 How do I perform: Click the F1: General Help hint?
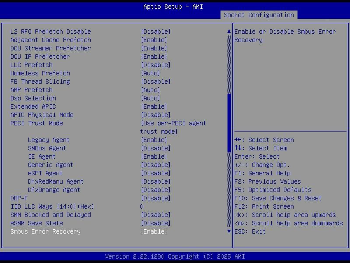(x=262, y=173)
